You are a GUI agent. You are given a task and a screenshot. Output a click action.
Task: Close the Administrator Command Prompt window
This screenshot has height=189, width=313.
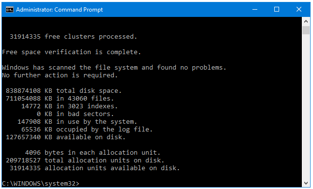[x=299, y=9]
